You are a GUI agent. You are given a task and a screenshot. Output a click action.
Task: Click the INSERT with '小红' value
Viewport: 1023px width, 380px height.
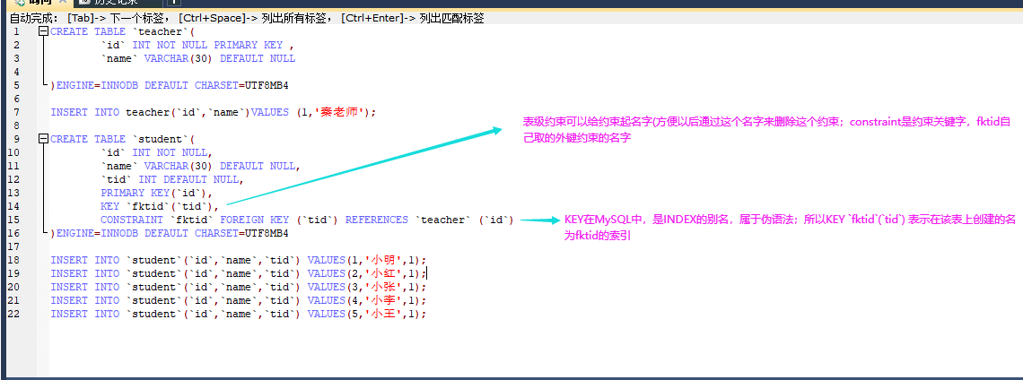[238, 273]
